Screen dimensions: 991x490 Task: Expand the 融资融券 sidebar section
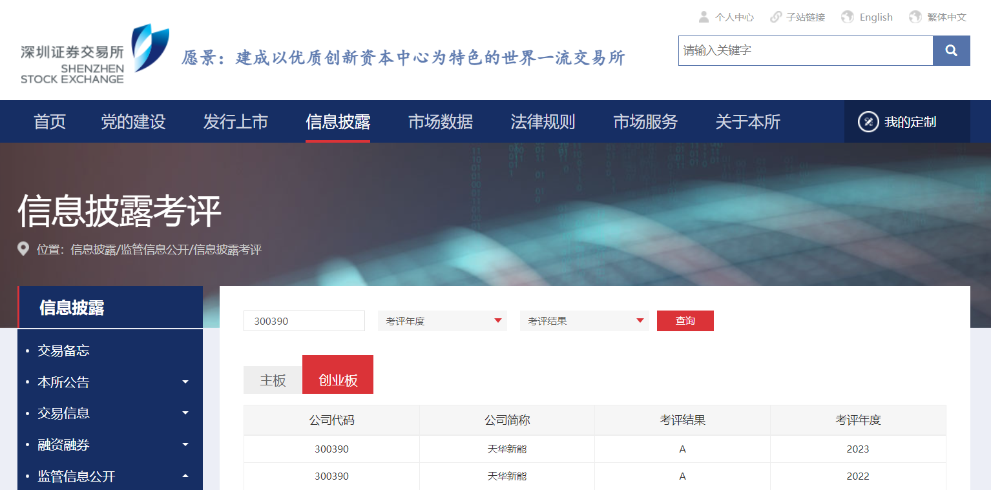(x=185, y=445)
